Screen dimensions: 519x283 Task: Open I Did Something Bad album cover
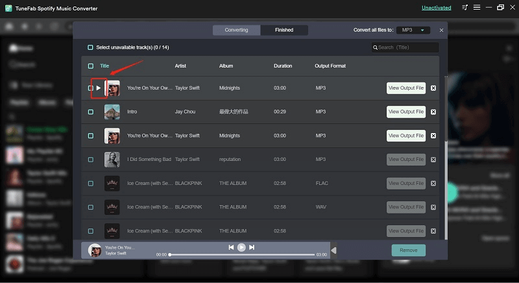point(112,160)
